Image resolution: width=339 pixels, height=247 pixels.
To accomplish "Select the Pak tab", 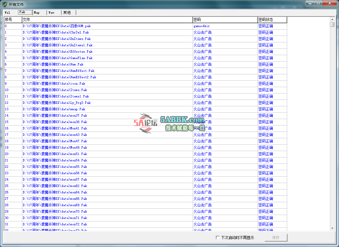I will pyautogui.click(x=25, y=12).
